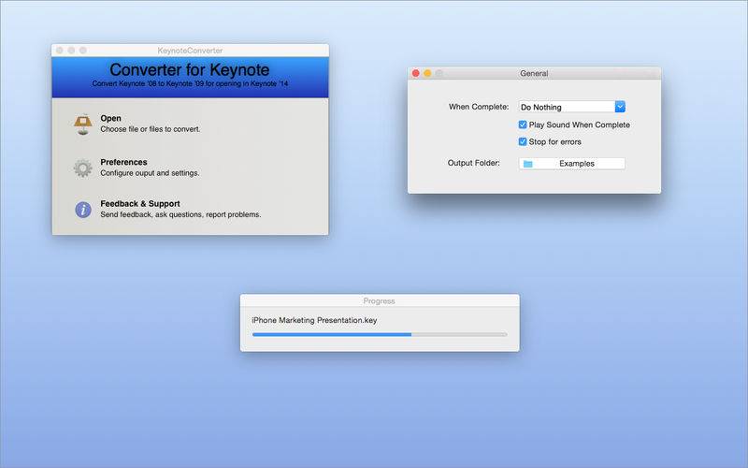Screen dimensions: 748x468
Task: Click the Feedback & Support info icon
Action: point(83,210)
